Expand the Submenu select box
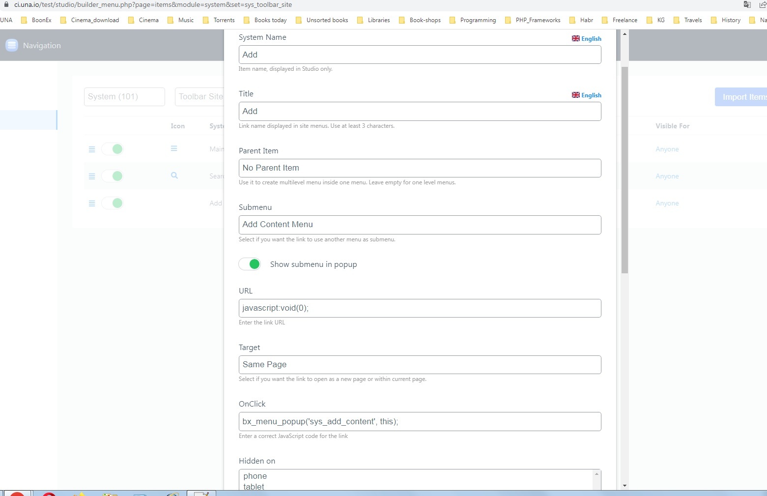The image size is (767, 496). 420,225
